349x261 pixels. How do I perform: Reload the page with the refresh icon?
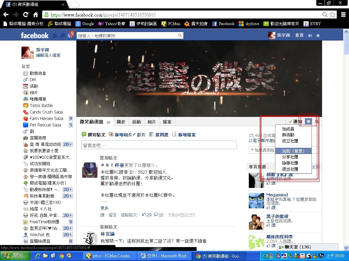(x=26, y=15)
